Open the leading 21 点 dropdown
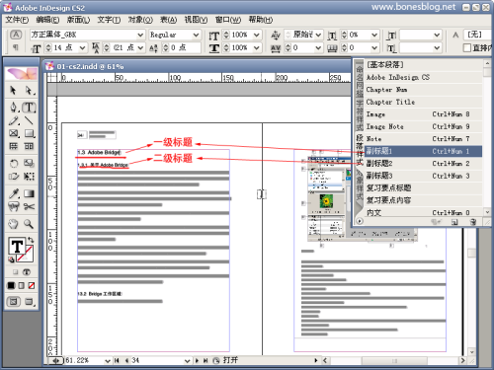Image resolution: width=494 pixels, height=370 pixels. 140,48
